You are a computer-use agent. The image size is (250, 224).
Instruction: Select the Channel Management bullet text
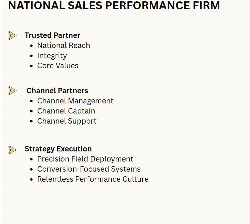75,101
